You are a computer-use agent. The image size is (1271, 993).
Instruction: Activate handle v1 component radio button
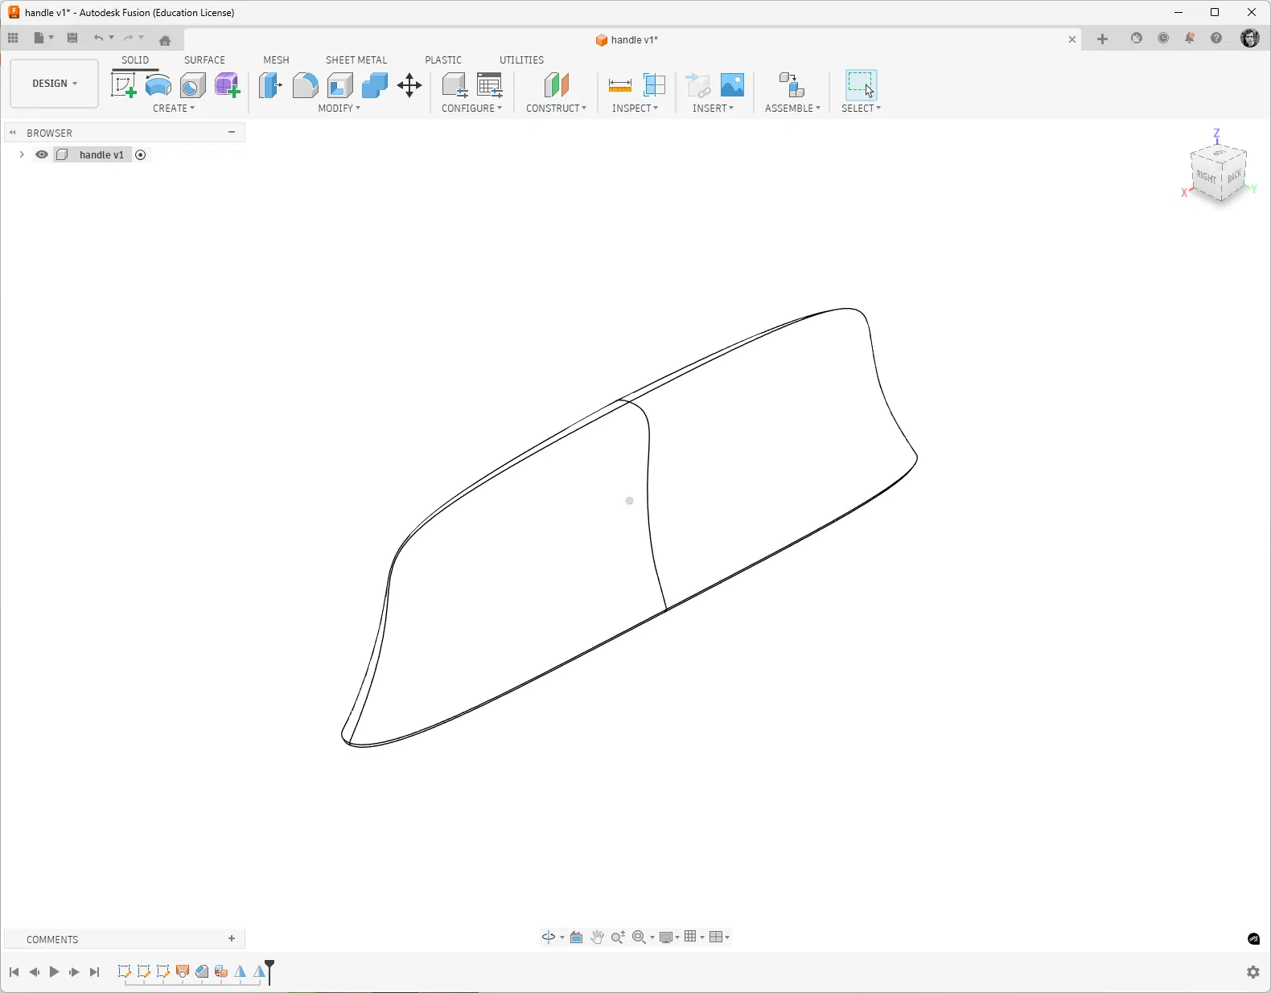point(141,155)
